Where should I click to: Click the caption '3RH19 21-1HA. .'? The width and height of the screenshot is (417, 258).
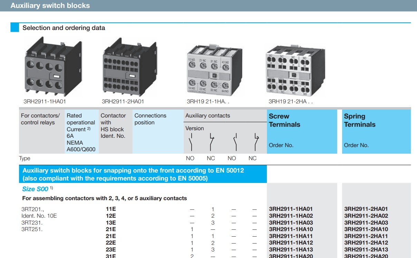208,102
